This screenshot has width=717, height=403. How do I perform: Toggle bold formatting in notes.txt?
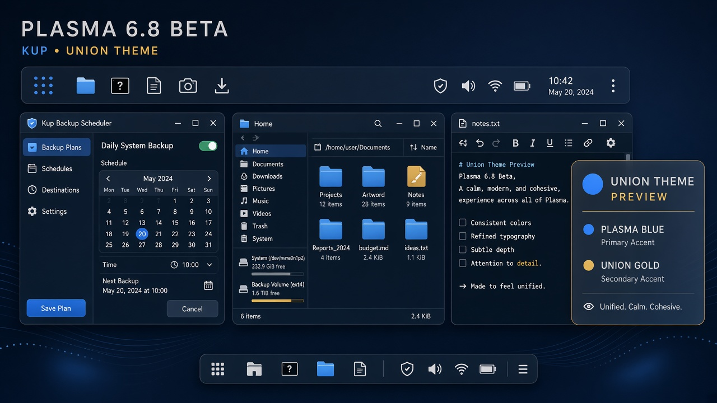(x=515, y=143)
